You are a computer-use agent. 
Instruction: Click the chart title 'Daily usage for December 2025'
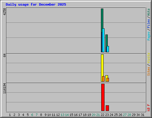coord(36,4)
